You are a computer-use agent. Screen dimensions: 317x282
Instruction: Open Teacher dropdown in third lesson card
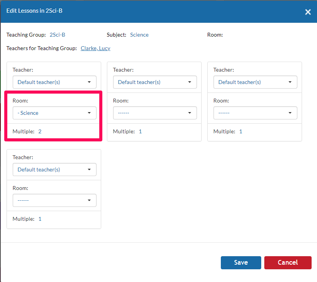point(255,82)
